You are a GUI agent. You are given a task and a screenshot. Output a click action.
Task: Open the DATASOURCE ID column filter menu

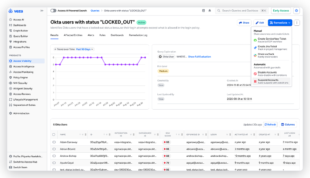155,134
